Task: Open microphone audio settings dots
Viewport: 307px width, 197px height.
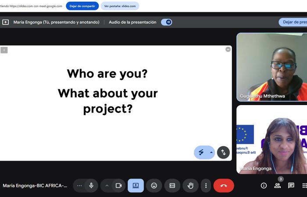Action: click(x=79, y=186)
